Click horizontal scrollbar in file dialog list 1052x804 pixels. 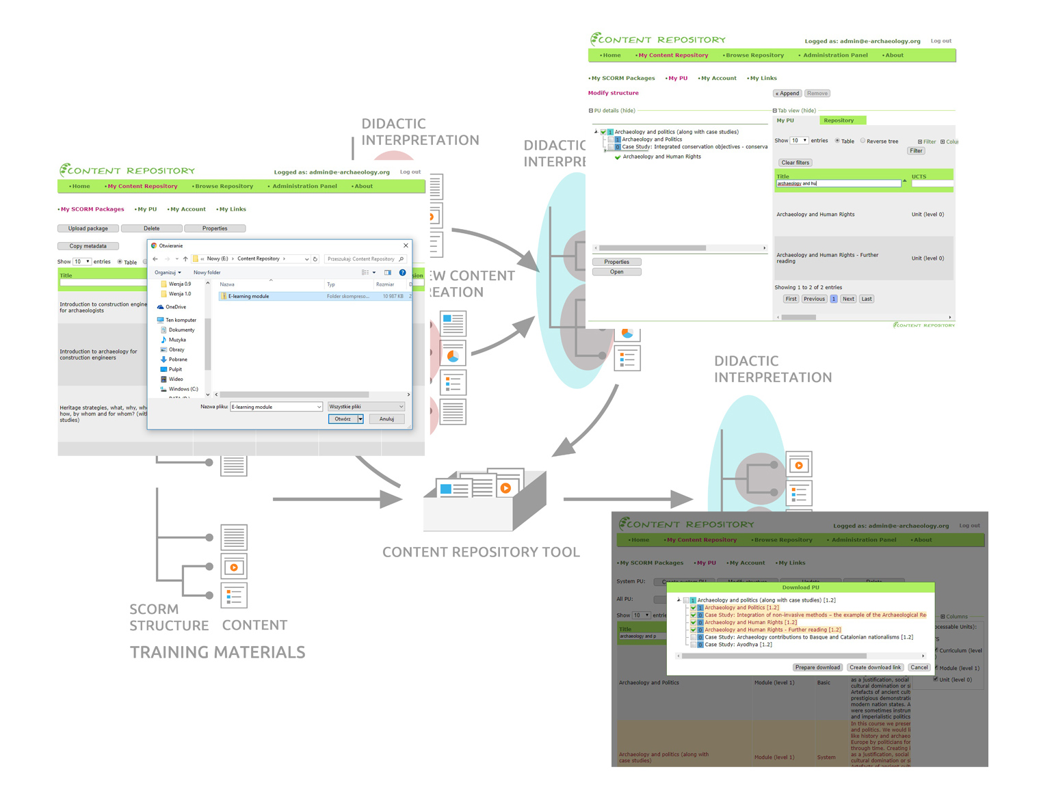(294, 394)
